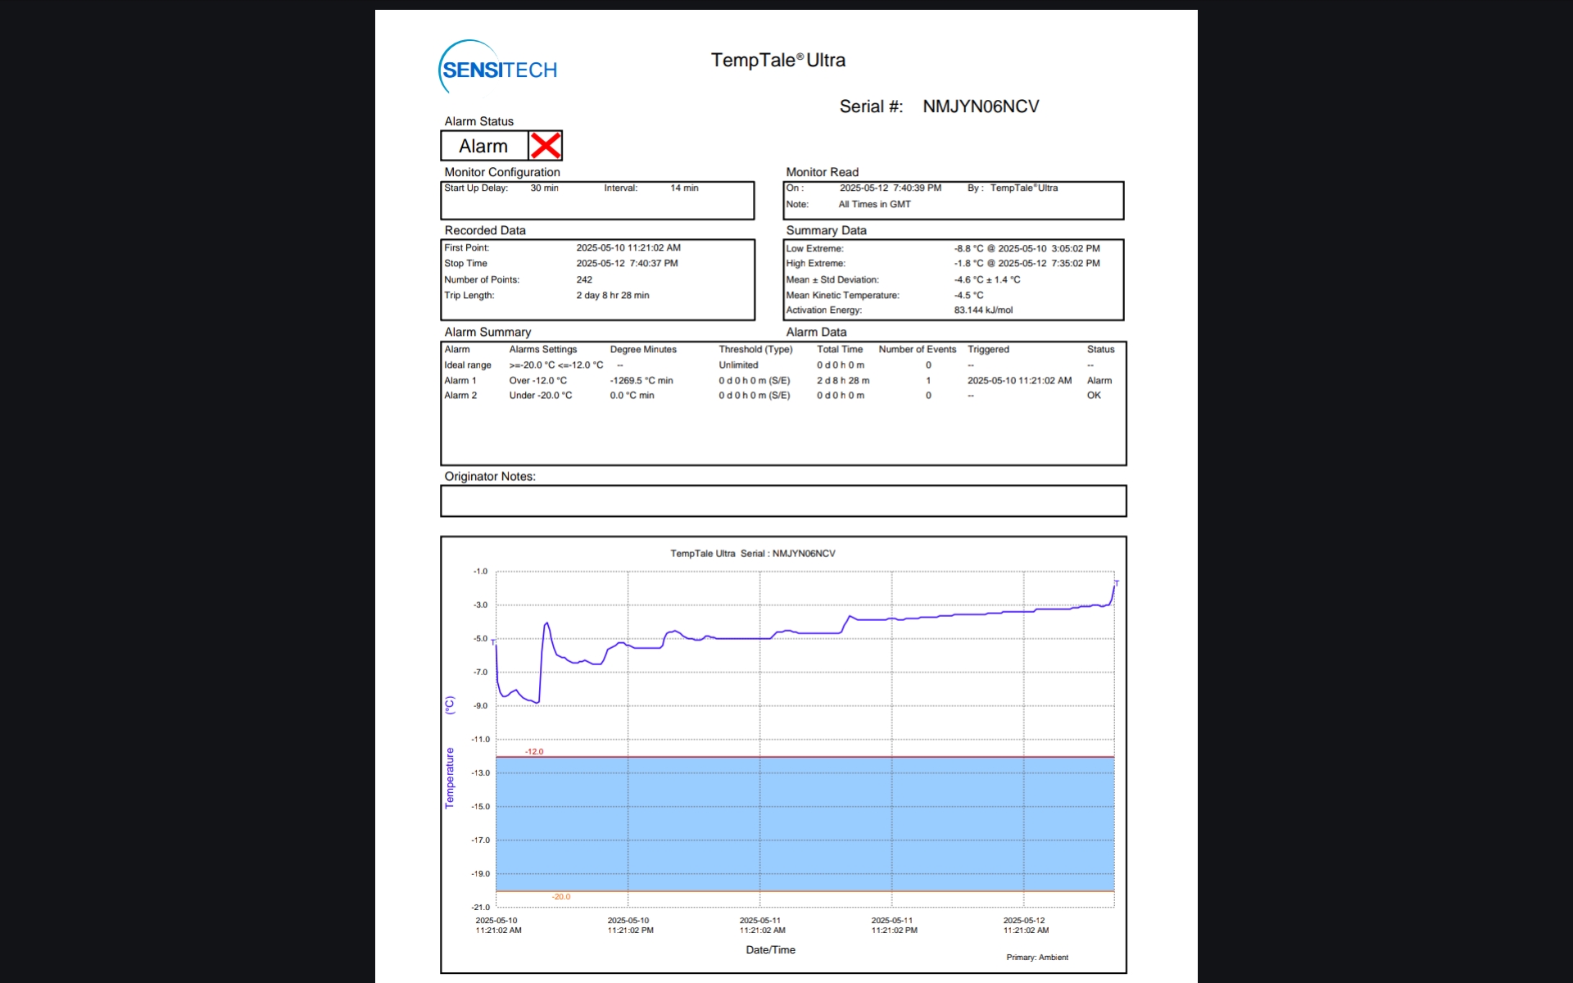Click the Recorded Data section heading
Image resolution: width=1573 pixels, height=983 pixels.
coord(485,231)
